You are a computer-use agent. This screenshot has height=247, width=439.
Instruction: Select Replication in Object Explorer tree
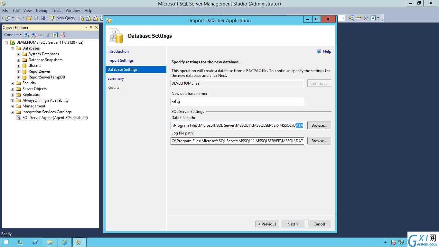[32, 95]
